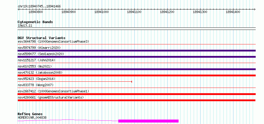Select variant label nsv470132 (Jakobsson2008)

tap(40, 73)
